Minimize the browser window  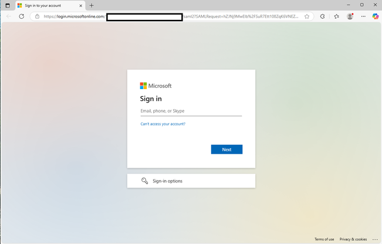tap(349, 5)
